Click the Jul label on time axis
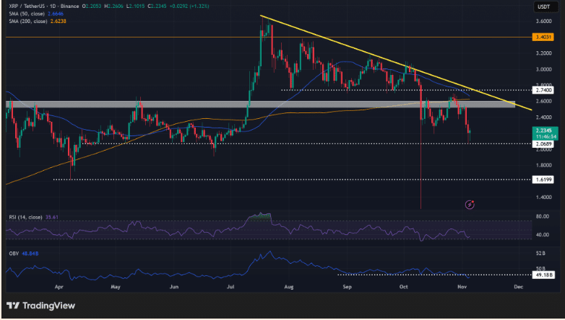 (x=230, y=287)
